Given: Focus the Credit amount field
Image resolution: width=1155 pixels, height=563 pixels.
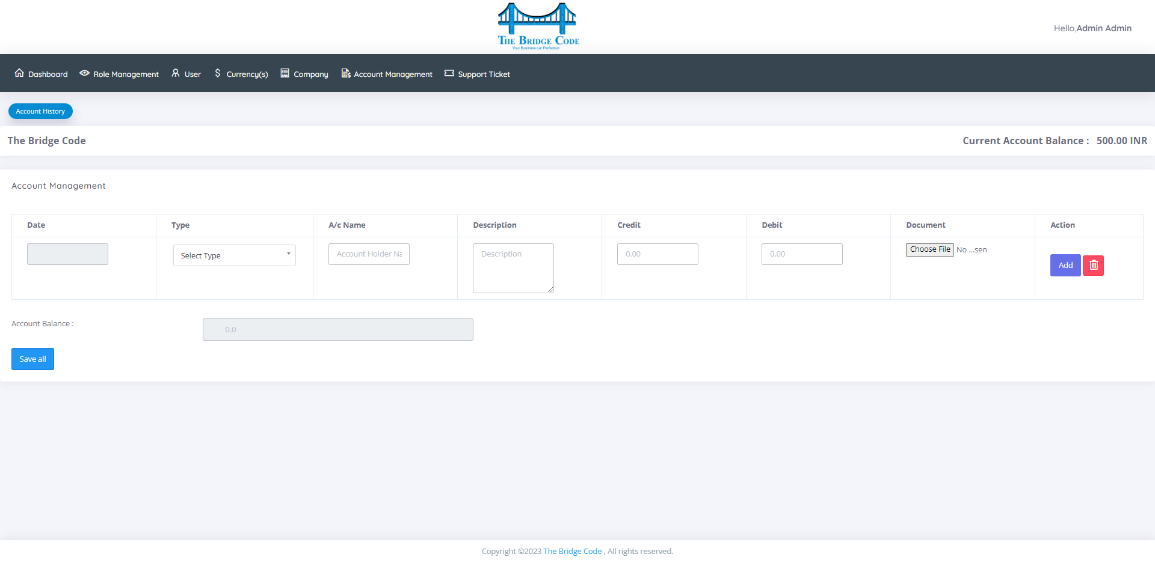Looking at the screenshot, I should 658,254.
